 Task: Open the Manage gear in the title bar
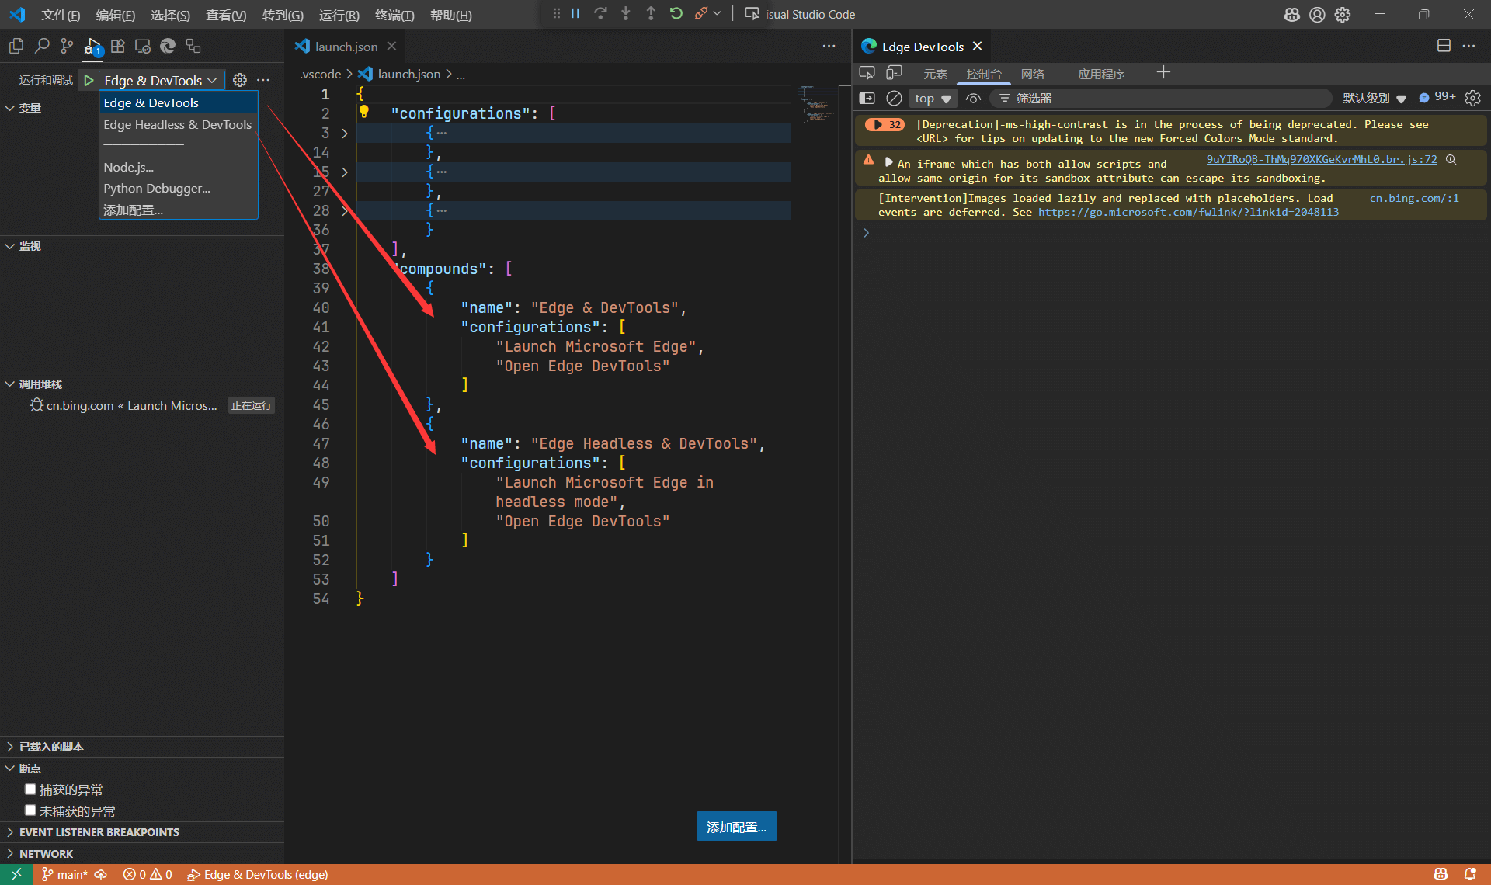[1343, 14]
